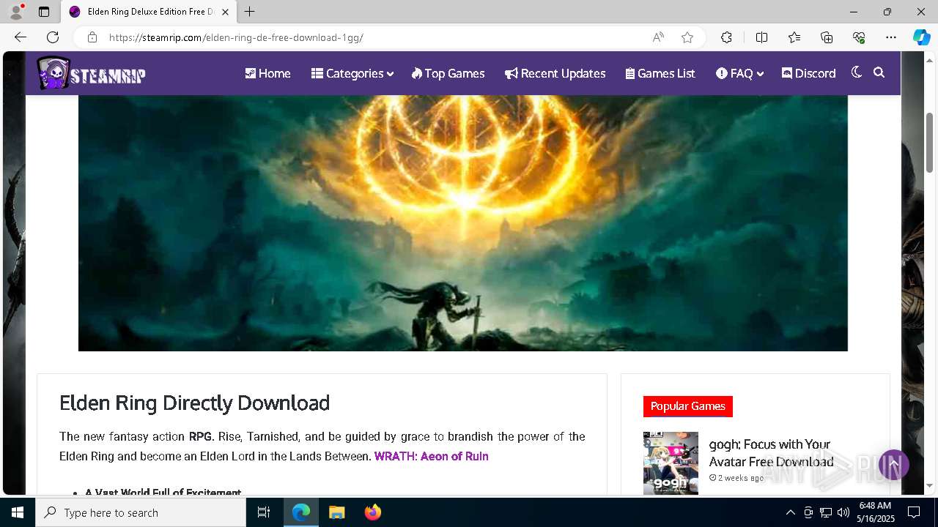Open Copilot sidebar icon
This screenshot has width=938, height=527.
point(921,37)
